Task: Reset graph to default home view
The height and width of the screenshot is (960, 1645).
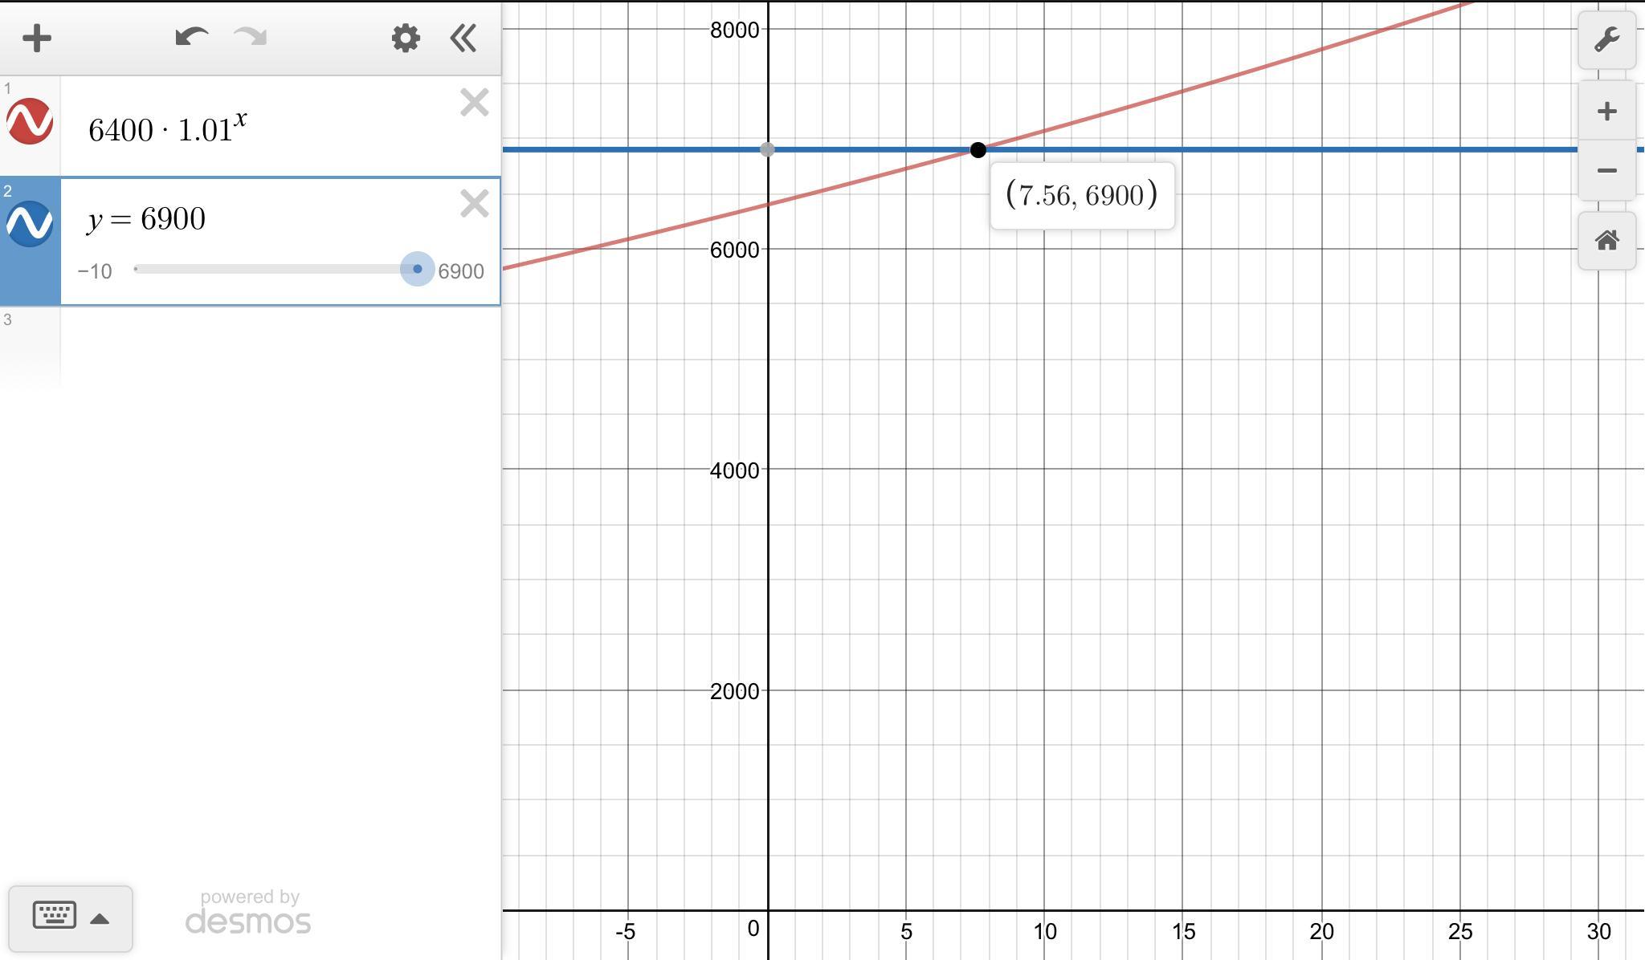Action: pos(1606,240)
